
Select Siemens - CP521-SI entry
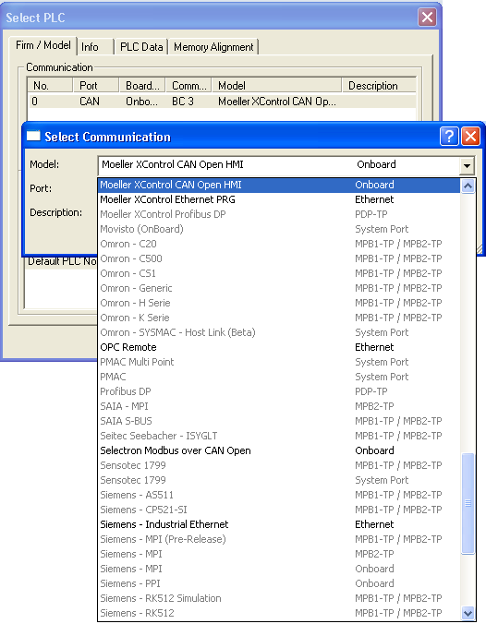[x=279, y=510]
